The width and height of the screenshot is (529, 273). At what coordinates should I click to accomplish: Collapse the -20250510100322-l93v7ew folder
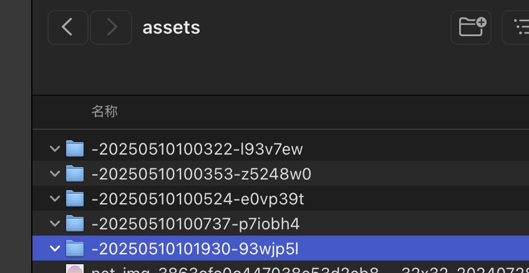pos(55,149)
